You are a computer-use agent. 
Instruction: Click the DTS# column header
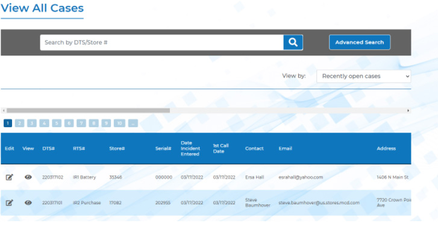click(48, 149)
